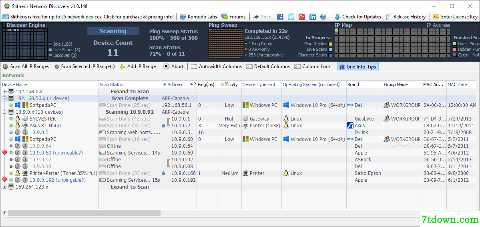Sort by the IP Address column header

point(173,84)
